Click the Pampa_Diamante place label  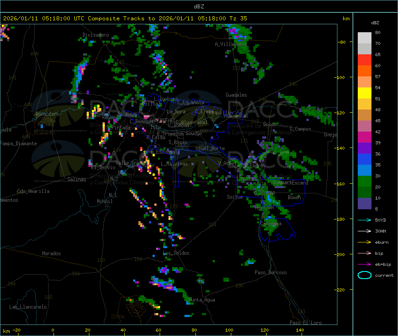pos(19,143)
